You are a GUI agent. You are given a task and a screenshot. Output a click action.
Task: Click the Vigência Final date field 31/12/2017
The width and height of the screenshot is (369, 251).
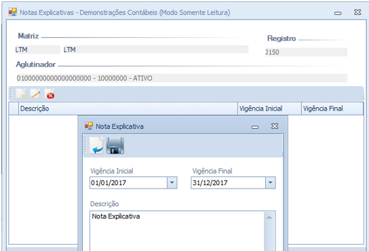pyautogui.click(x=229, y=182)
